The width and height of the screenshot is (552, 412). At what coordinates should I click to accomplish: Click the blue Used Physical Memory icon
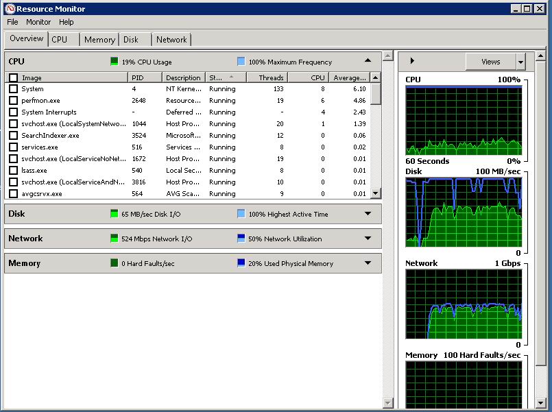point(241,263)
